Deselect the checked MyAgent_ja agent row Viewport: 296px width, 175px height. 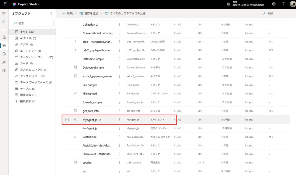pyautogui.click(x=67, y=120)
